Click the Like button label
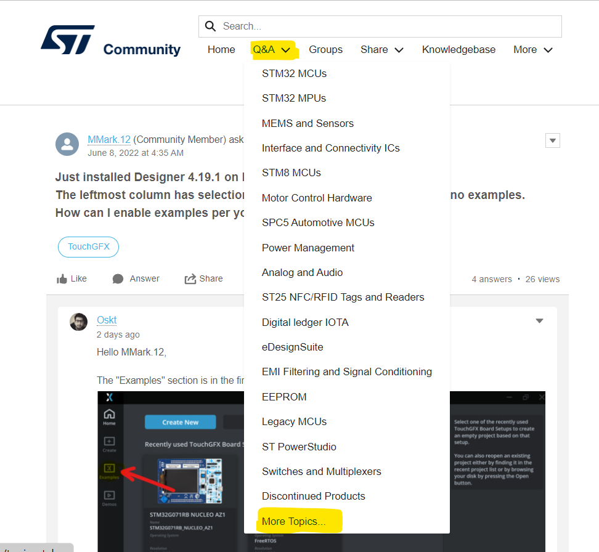 pyautogui.click(x=79, y=279)
